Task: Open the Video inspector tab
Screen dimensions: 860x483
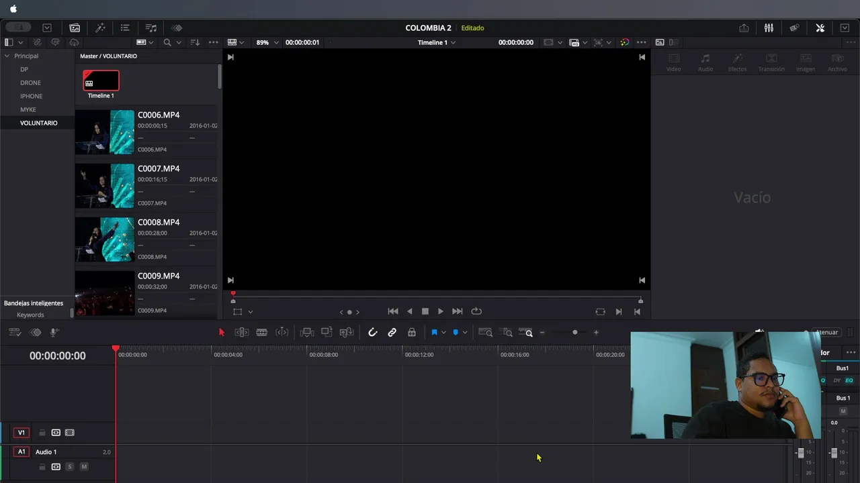Action: coord(673,63)
